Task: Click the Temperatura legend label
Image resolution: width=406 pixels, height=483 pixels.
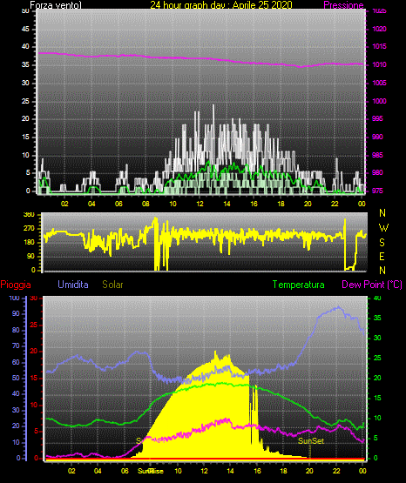Action: [x=299, y=285]
